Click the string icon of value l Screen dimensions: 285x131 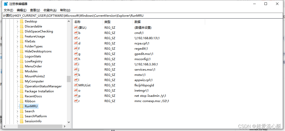click(x=76, y=80)
